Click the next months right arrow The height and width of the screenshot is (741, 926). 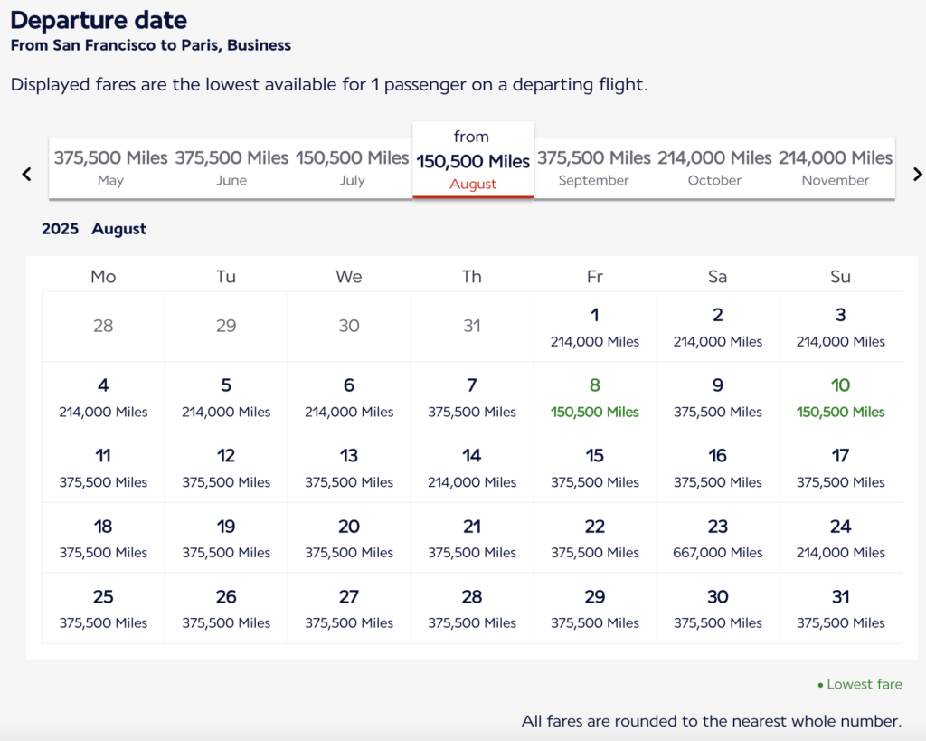coord(917,174)
